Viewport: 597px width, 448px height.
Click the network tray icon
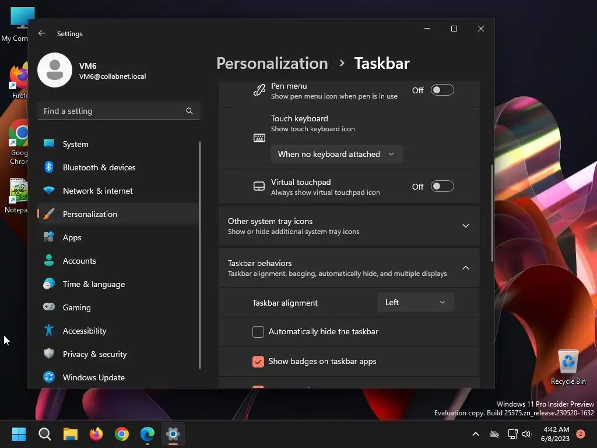(513, 434)
